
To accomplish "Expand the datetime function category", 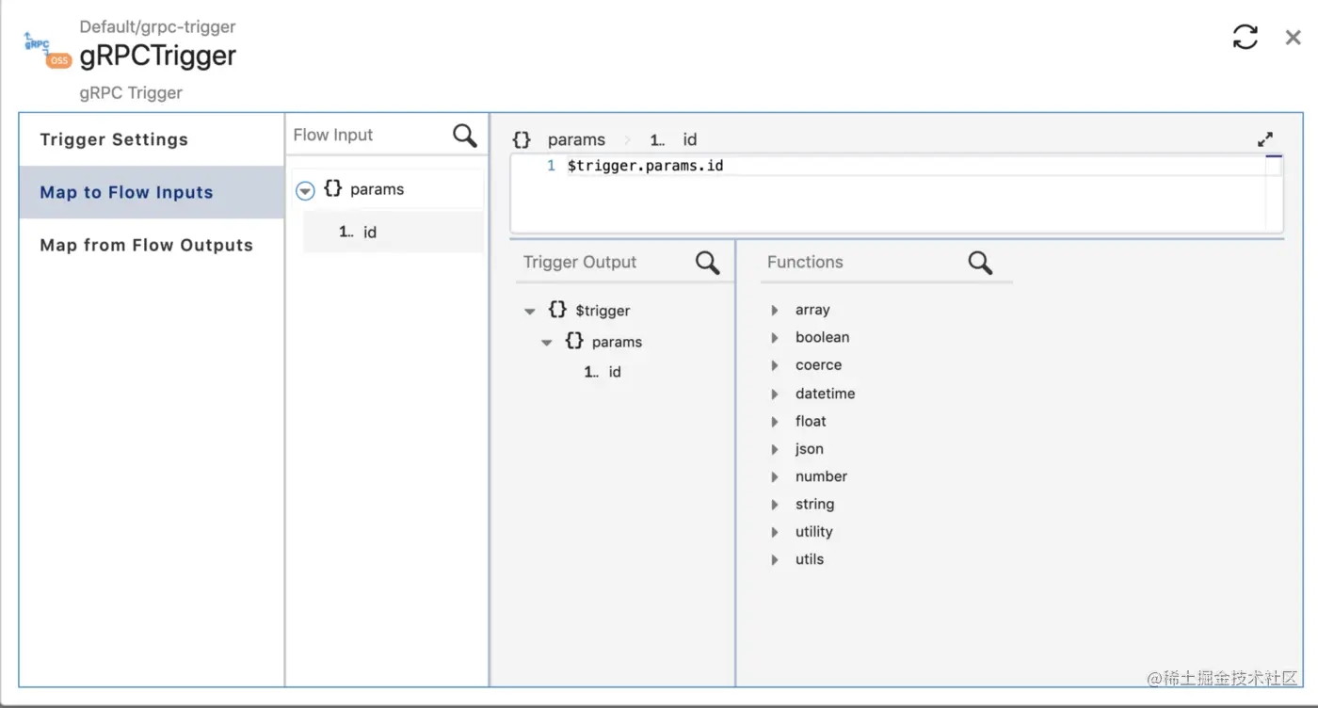I will click(775, 394).
